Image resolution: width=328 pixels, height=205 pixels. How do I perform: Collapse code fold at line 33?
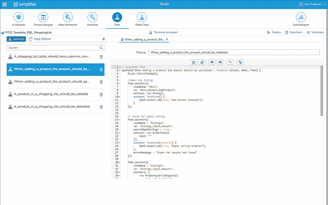pos(120,172)
